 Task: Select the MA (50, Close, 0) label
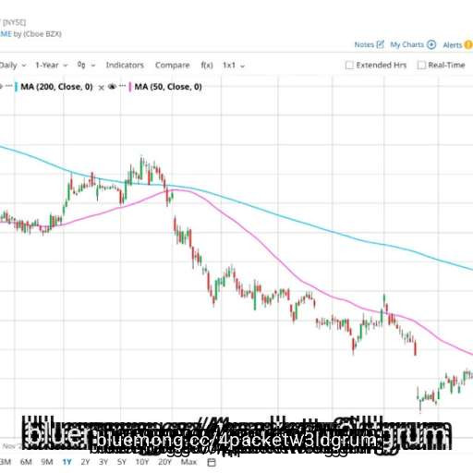[168, 87]
